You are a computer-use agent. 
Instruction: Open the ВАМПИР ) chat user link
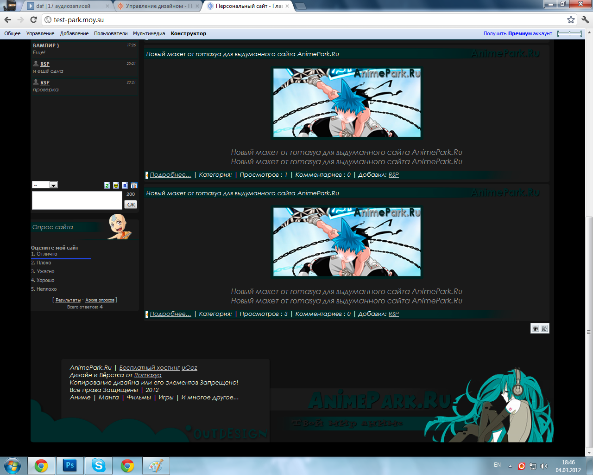pyautogui.click(x=46, y=45)
